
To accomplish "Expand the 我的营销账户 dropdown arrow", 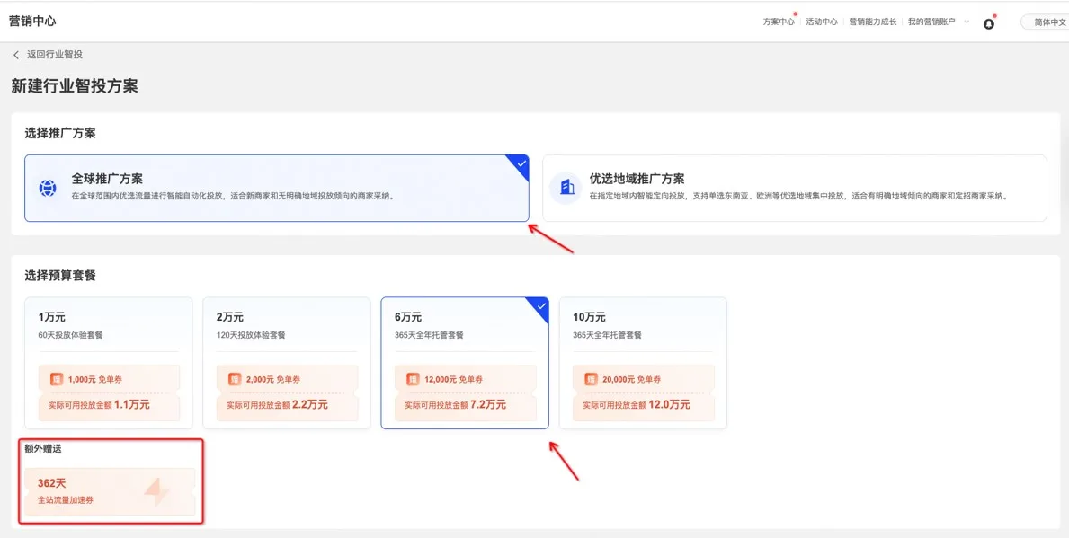I will [x=967, y=22].
